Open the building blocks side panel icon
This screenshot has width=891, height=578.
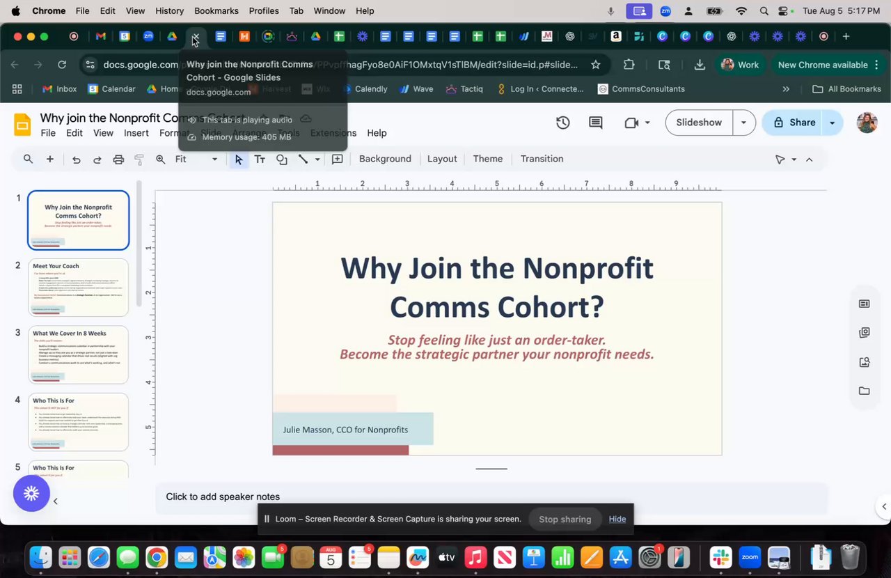(865, 333)
